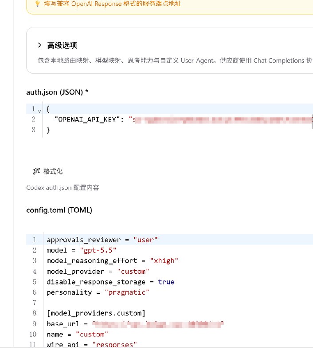This screenshot has width=313, height=355.
Task: Expand the 高级选项 section chevron
Action: pos(39,45)
